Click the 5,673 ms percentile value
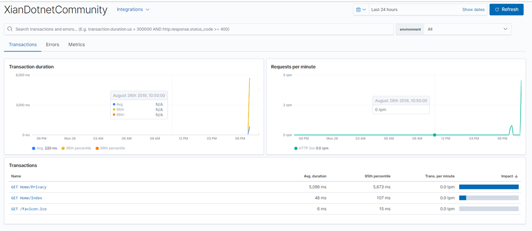The image size is (532, 231). point(382,187)
